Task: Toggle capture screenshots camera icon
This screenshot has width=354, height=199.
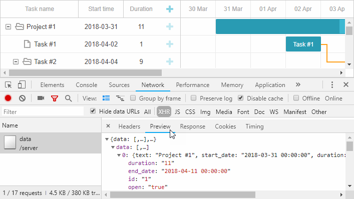Action: pos(41,98)
